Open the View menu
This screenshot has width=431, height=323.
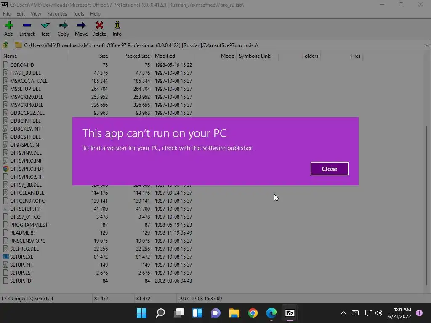tap(36, 14)
